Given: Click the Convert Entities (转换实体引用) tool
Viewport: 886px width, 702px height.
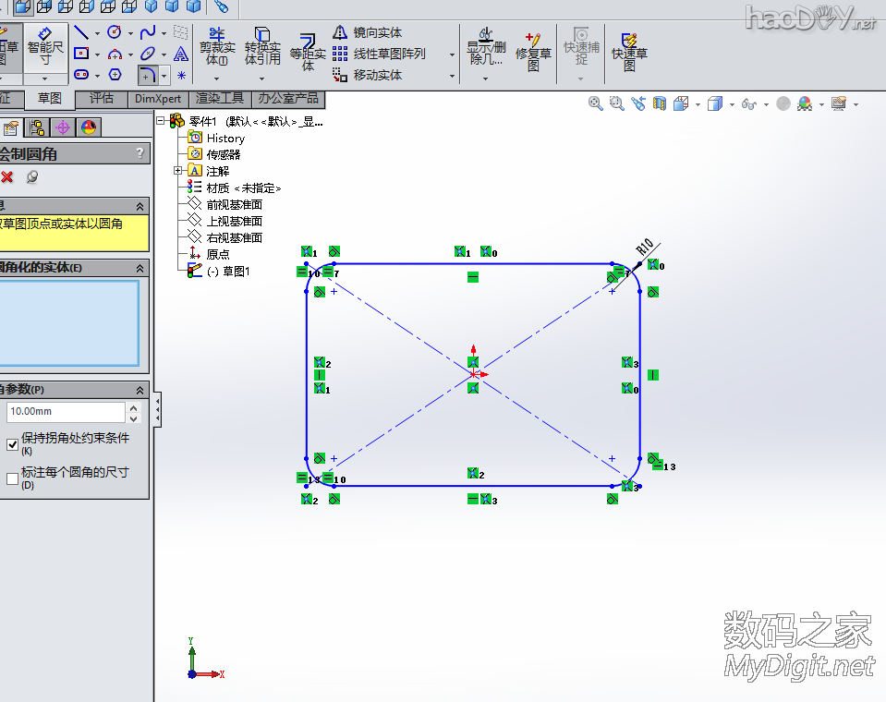Looking at the screenshot, I should click(x=262, y=45).
